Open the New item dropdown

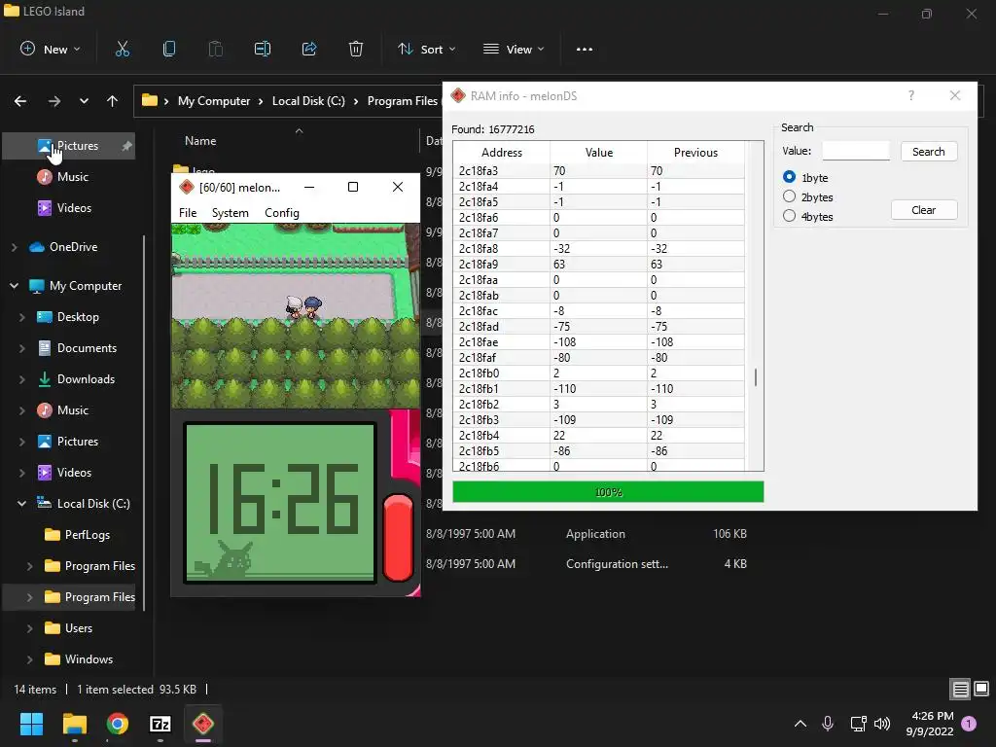pos(51,49)
